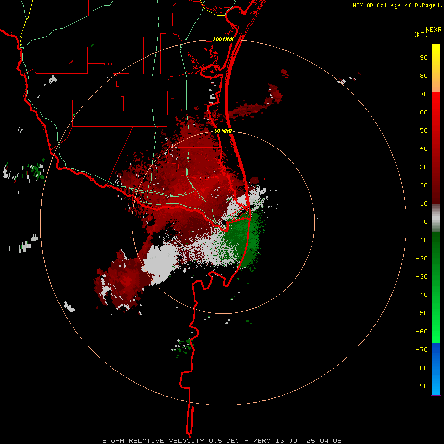Click the blue bottom segment of color bar
444x444 pixels.
[x=436, y=369]
